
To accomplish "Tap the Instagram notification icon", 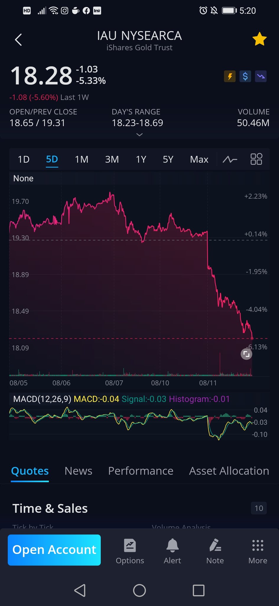I will point(64,11).
